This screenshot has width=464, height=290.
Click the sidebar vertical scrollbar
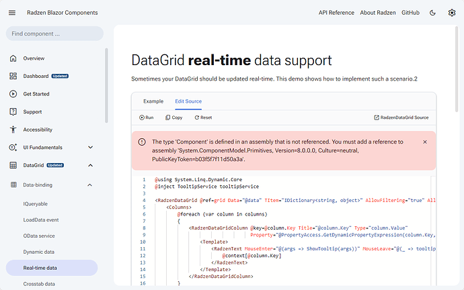click(x=106, y=86)
